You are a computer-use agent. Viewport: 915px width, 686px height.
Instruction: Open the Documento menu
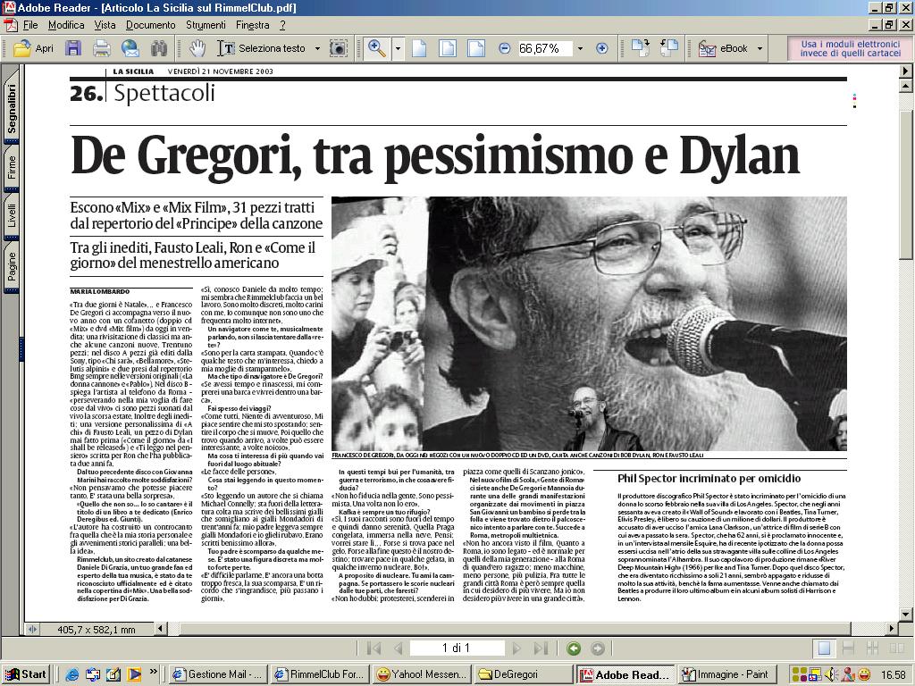tap(150, 25)
